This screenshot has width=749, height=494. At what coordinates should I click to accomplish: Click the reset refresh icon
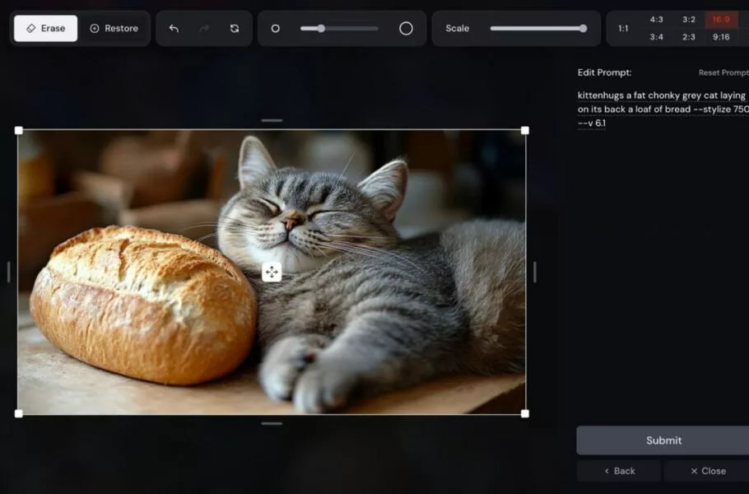(x=235, y=28)
